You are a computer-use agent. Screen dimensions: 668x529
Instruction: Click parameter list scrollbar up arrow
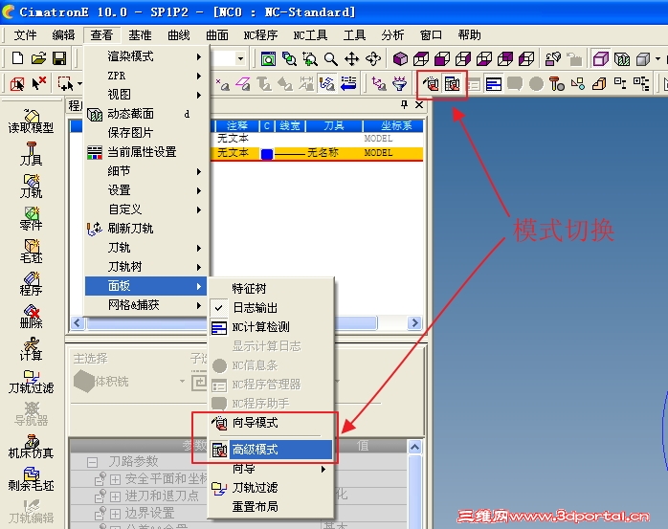[414, 447]
